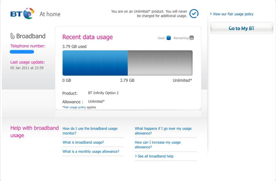
Task: Click the Broadband phone handset icon
Action: [12, 36]
